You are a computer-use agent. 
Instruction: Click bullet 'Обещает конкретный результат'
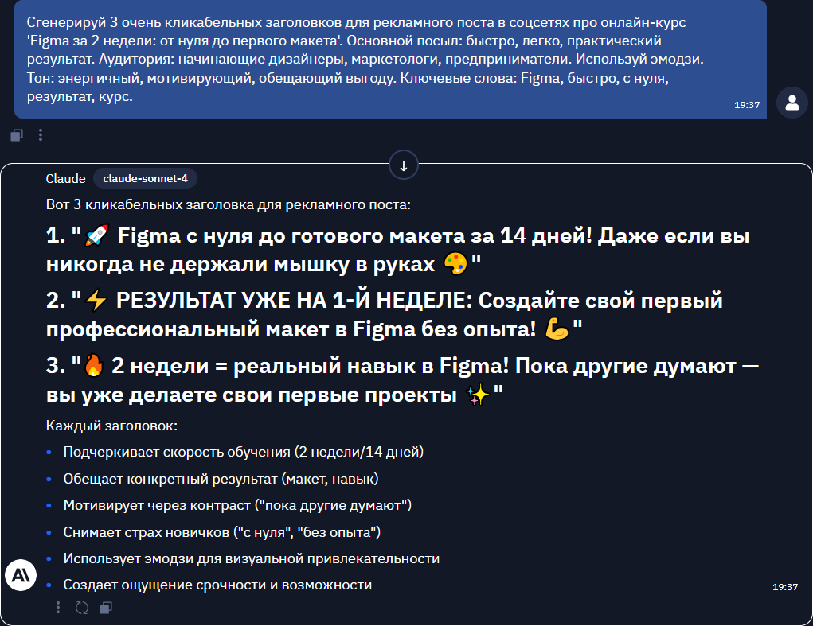click(x=221, y=479)
